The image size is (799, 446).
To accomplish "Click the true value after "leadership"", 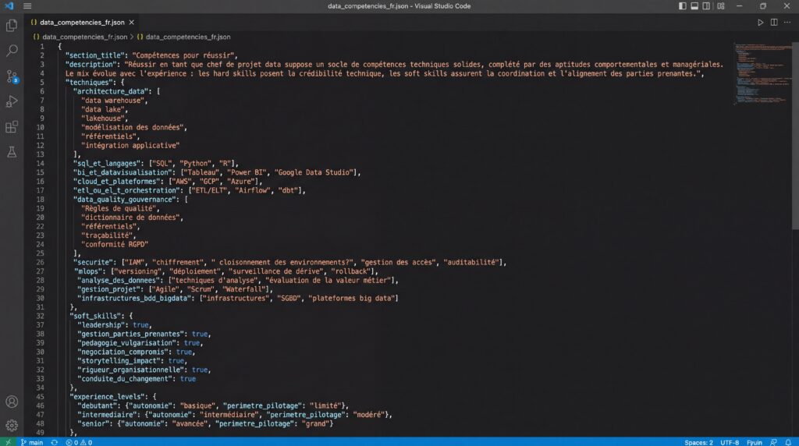I will click(x=140, y=325).
